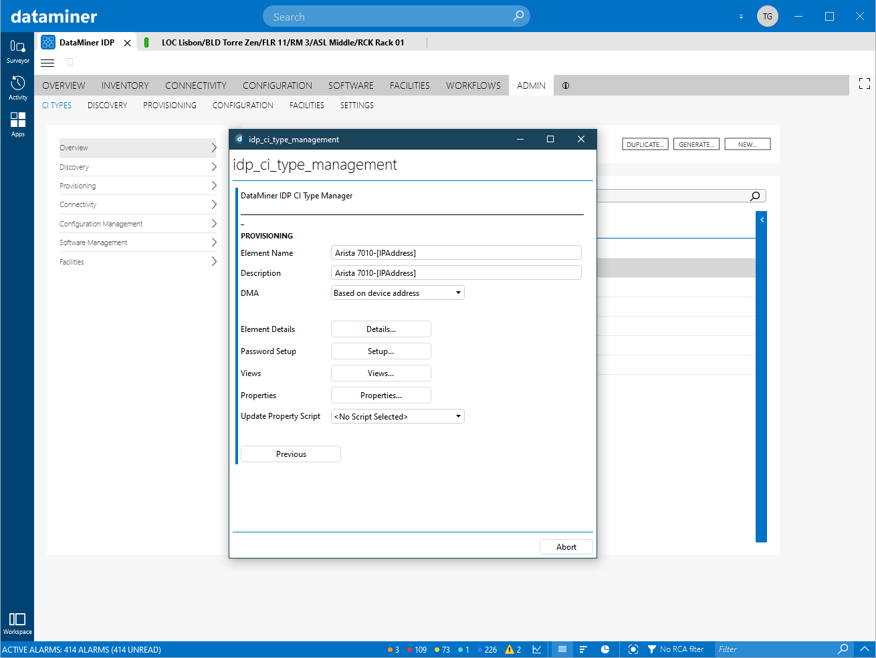This screenshot has width=876, height=658.
Task: Expand the Discovery row chevron
Action: (214, 166)
